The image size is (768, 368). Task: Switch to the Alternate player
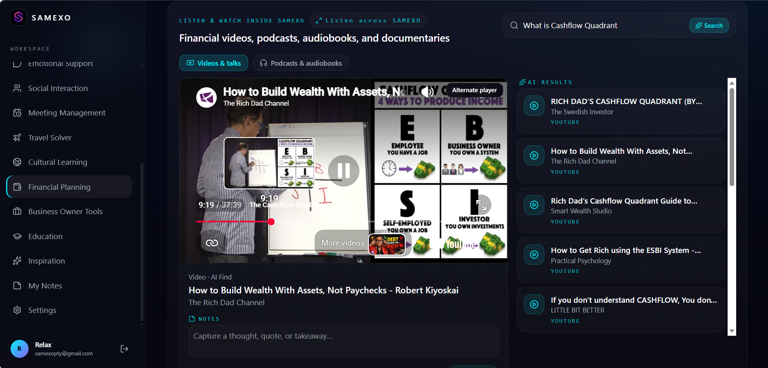(x=474, y=90)
